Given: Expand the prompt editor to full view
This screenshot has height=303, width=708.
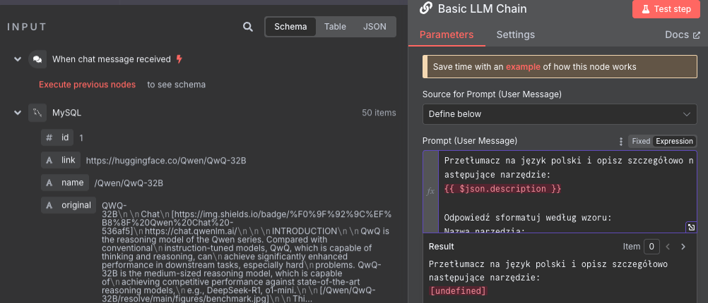Looking at the screenshot, I should [691, 227].
